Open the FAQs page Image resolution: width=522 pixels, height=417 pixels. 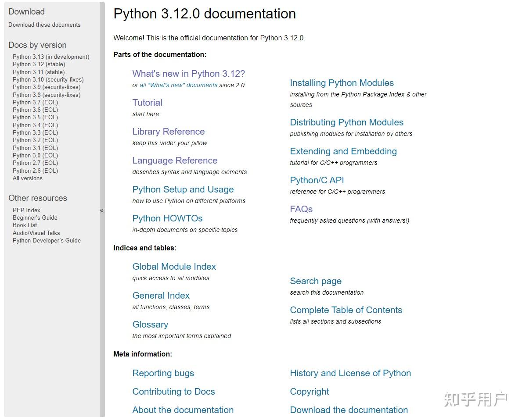[x=301, y=209]
